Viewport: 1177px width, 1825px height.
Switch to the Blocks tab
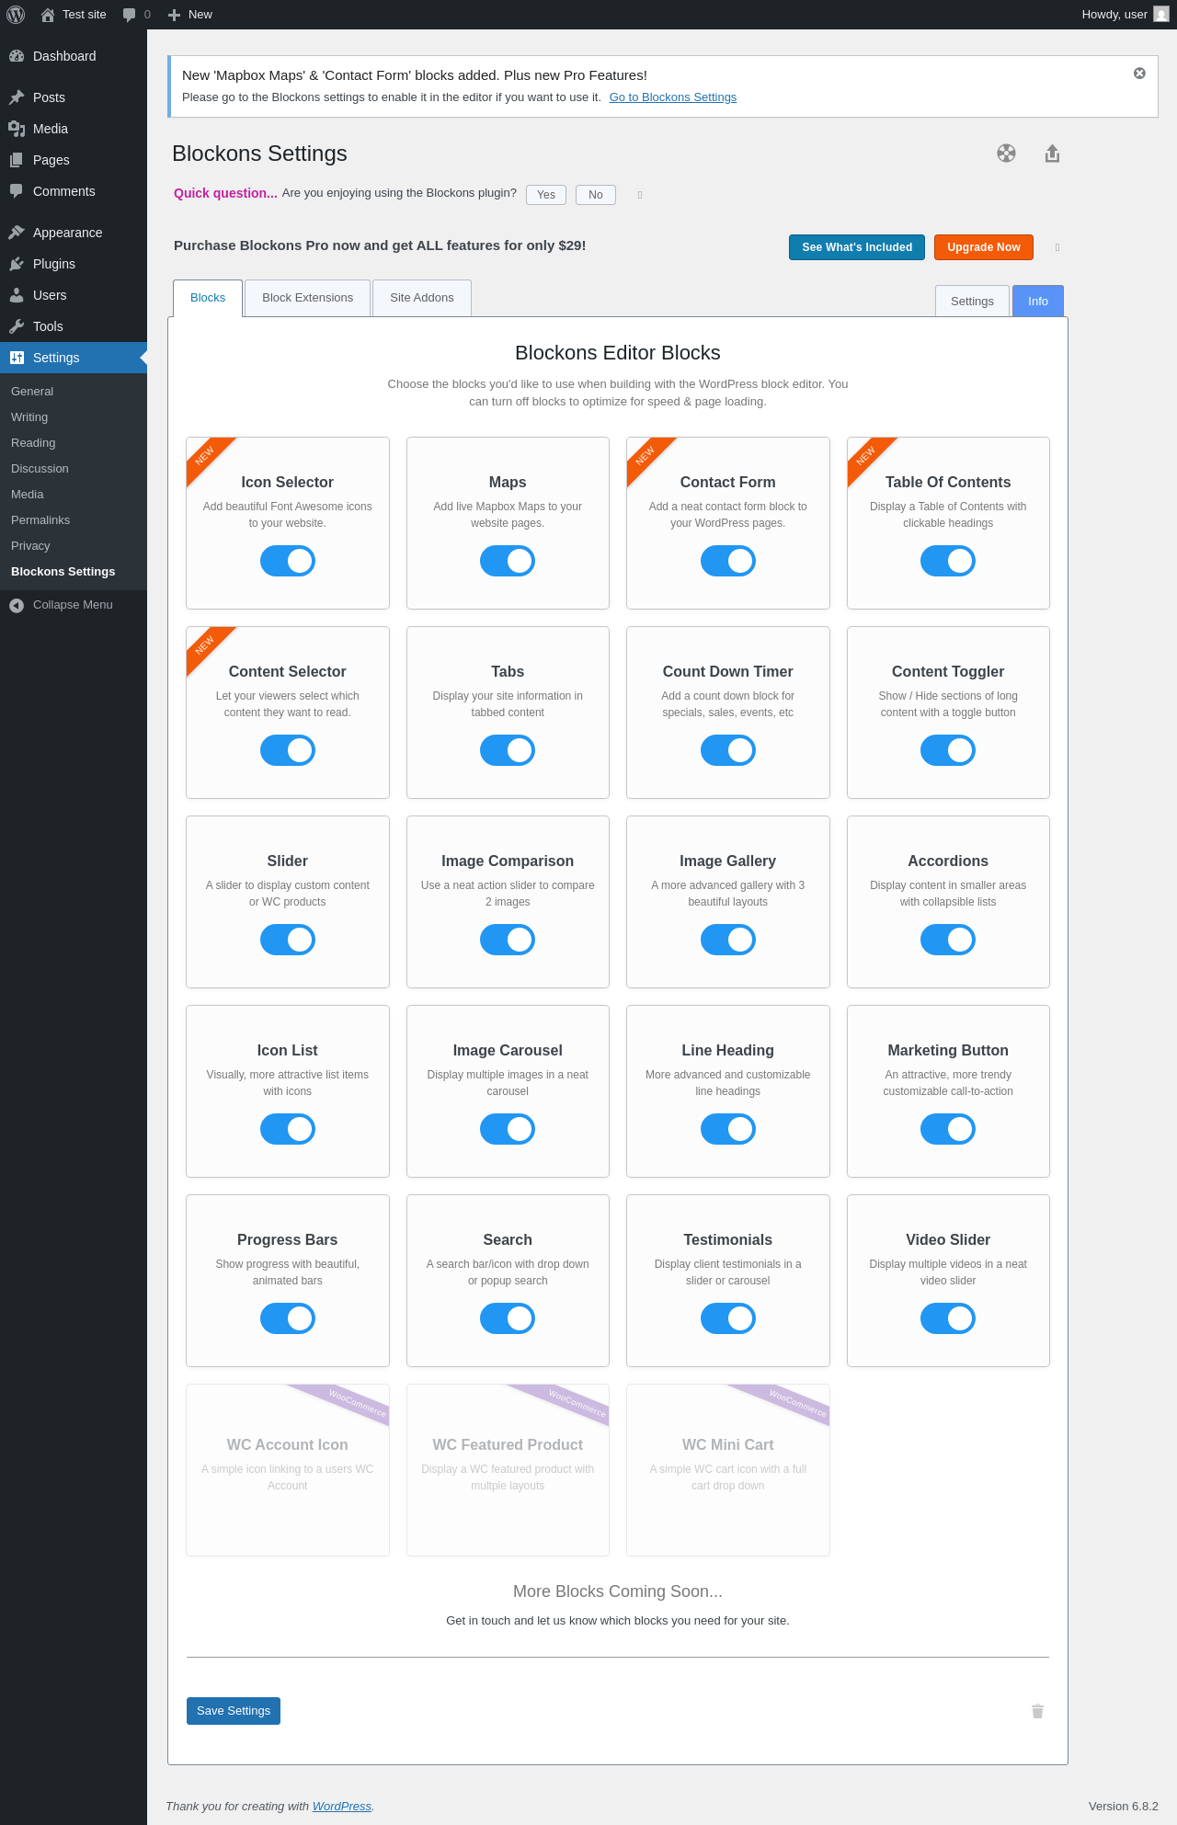point(208,298)
